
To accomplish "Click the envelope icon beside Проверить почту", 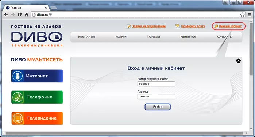I will tap(177, 26).
